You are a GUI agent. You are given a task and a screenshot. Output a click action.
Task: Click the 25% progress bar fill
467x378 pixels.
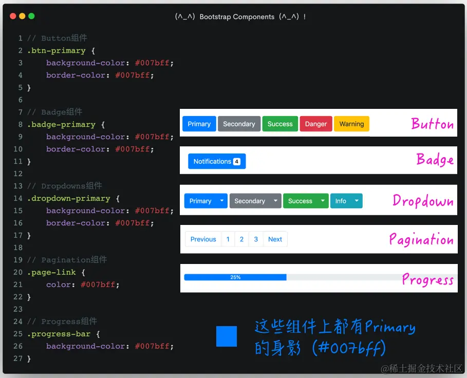235,277
